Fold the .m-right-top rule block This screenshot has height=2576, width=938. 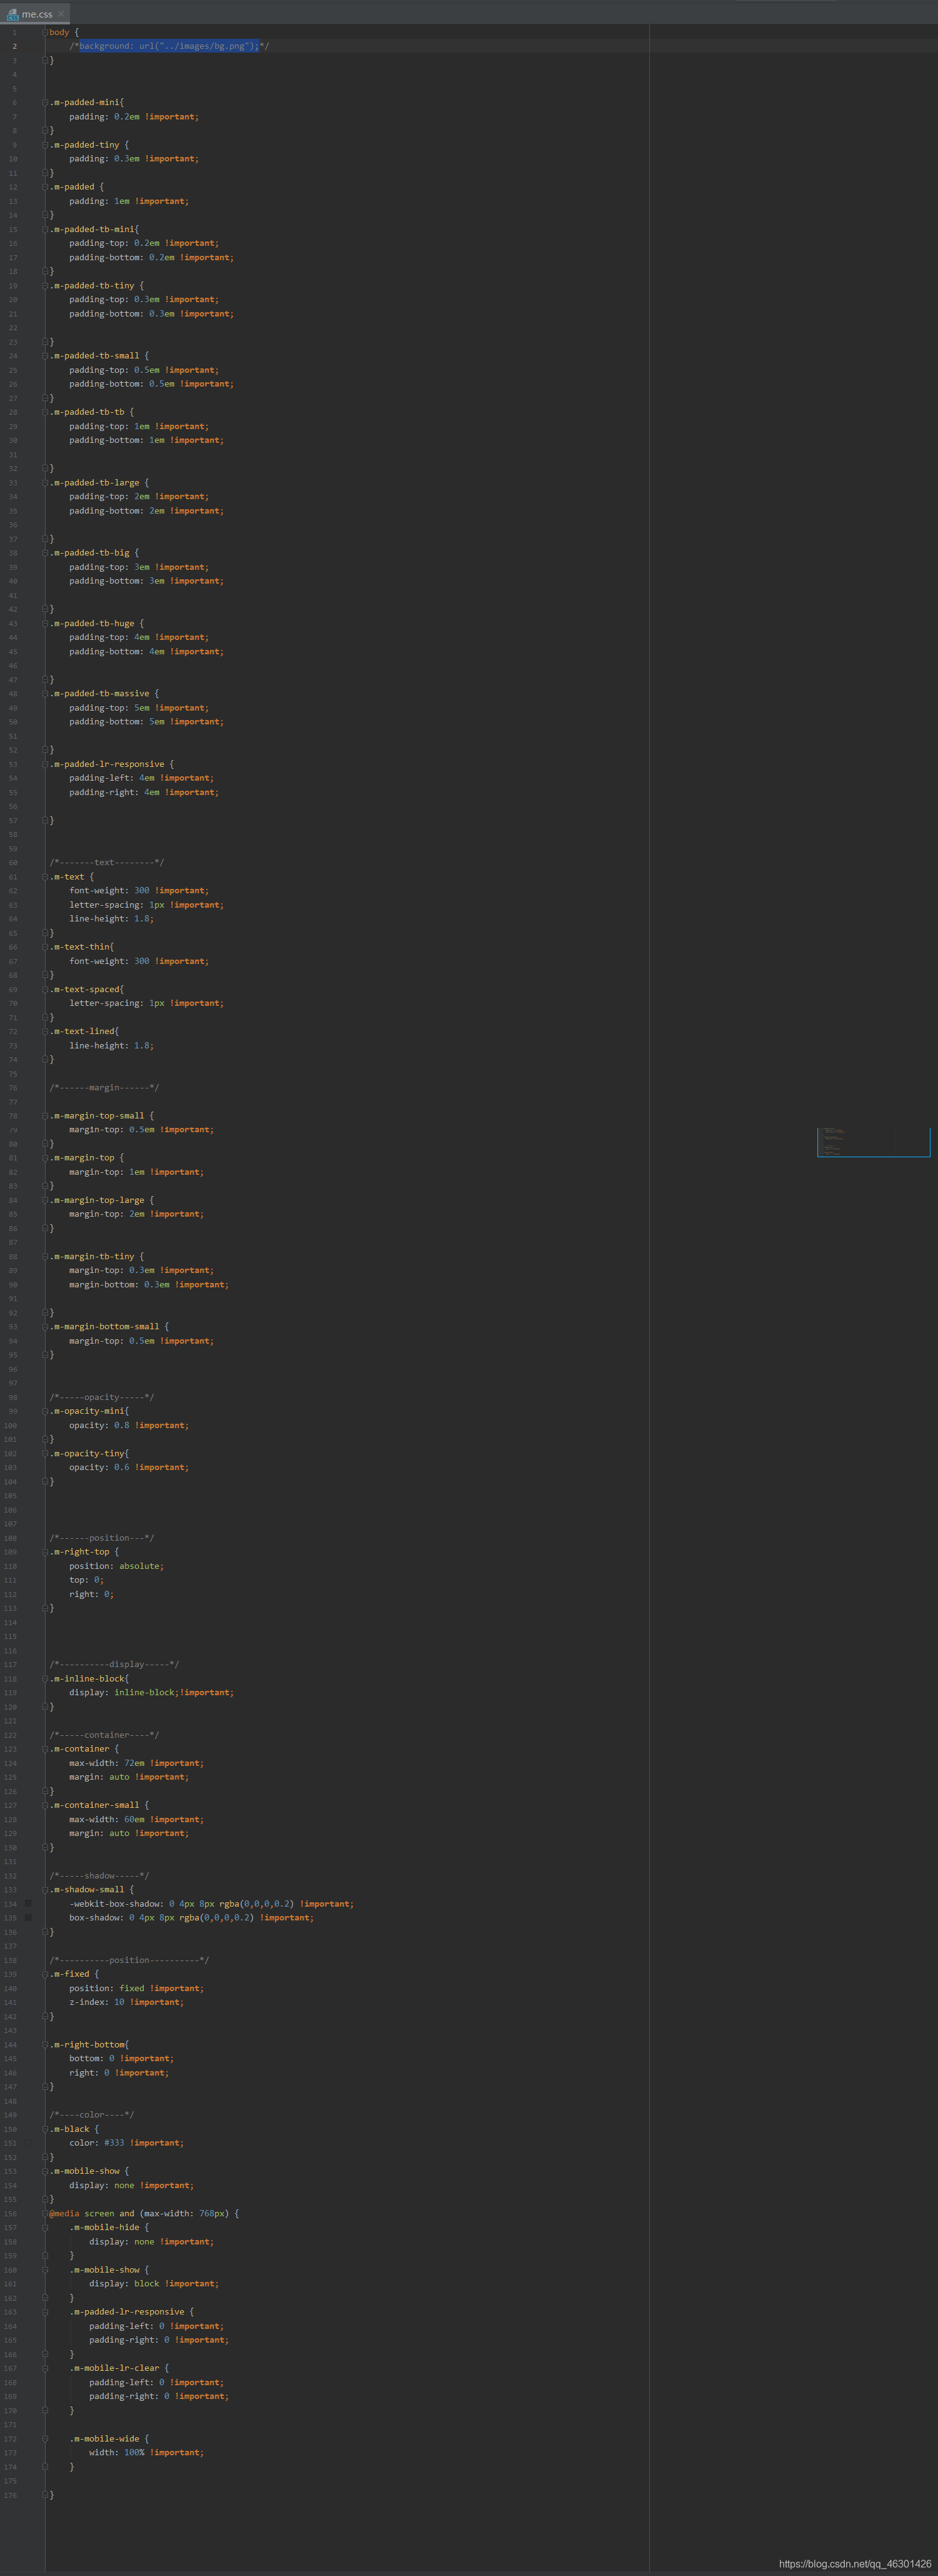pos(45,1552)
